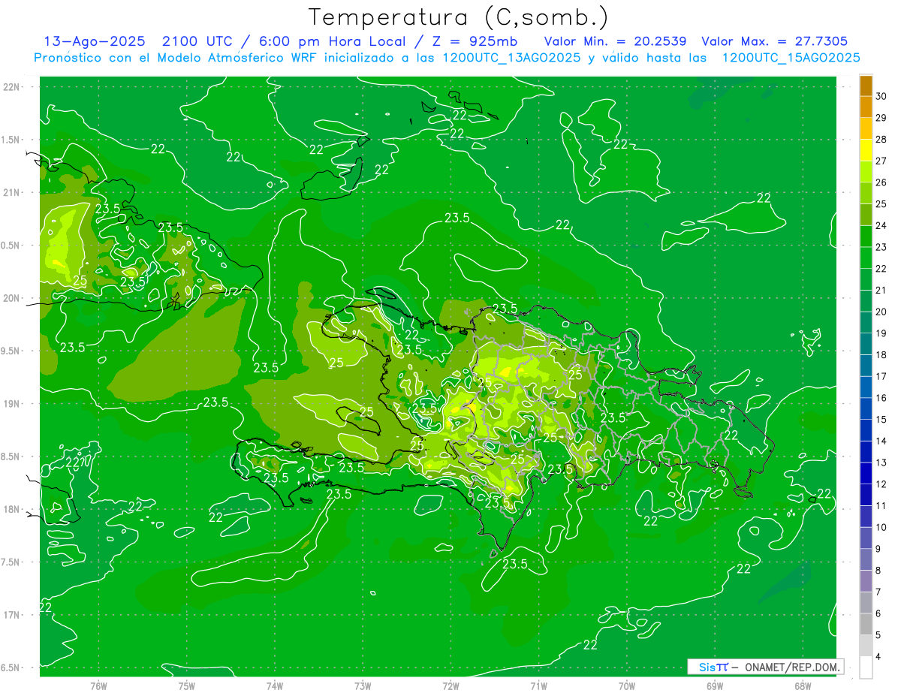Click the purple swatch between 7 and 8 in legend
The height and width of the screenshot is (696, 901).
click(866, 581)
